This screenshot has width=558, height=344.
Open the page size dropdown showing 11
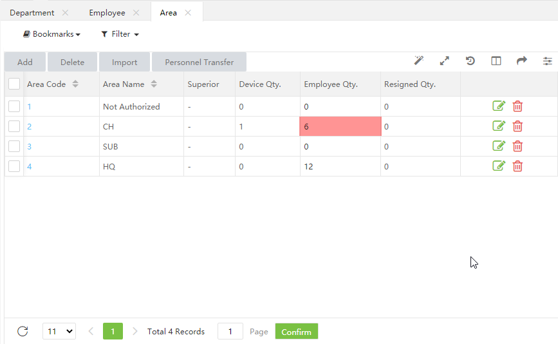point(59,331)
